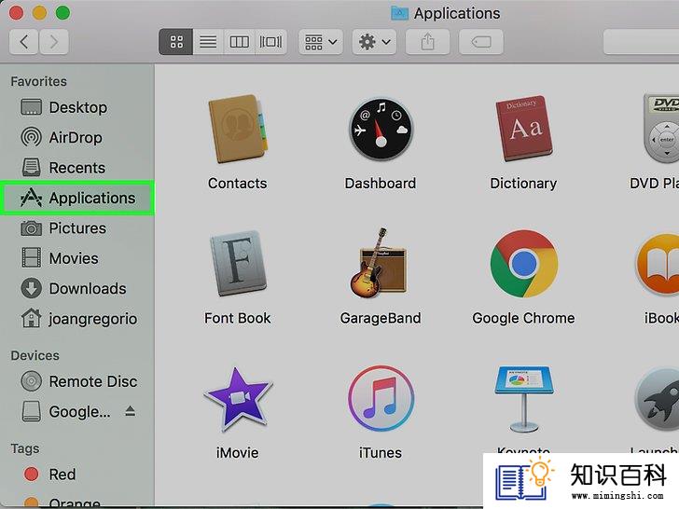Click the Dictionary label text
Viewport: 679px width, 509px height.
point(523,184)
